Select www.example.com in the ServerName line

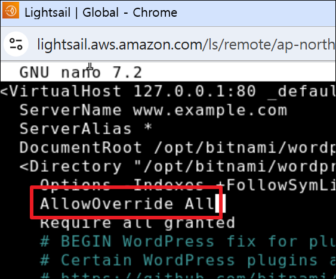click(210, 111)
